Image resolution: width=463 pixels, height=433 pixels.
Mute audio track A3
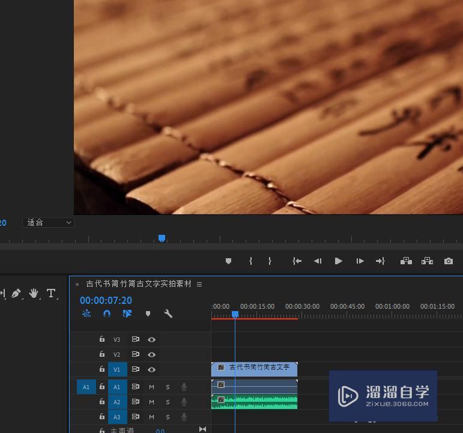(x=151, y=417)
